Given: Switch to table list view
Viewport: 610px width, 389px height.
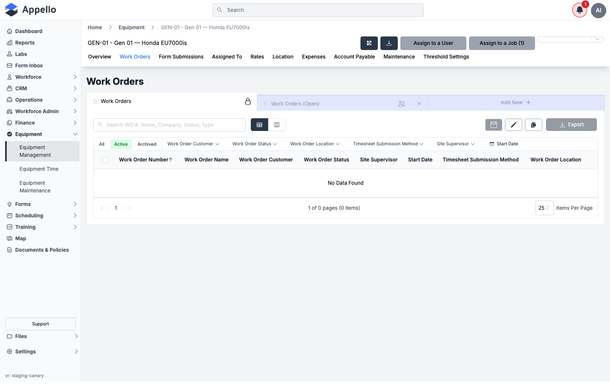Looking at the screenshot, I should point(260,125).
